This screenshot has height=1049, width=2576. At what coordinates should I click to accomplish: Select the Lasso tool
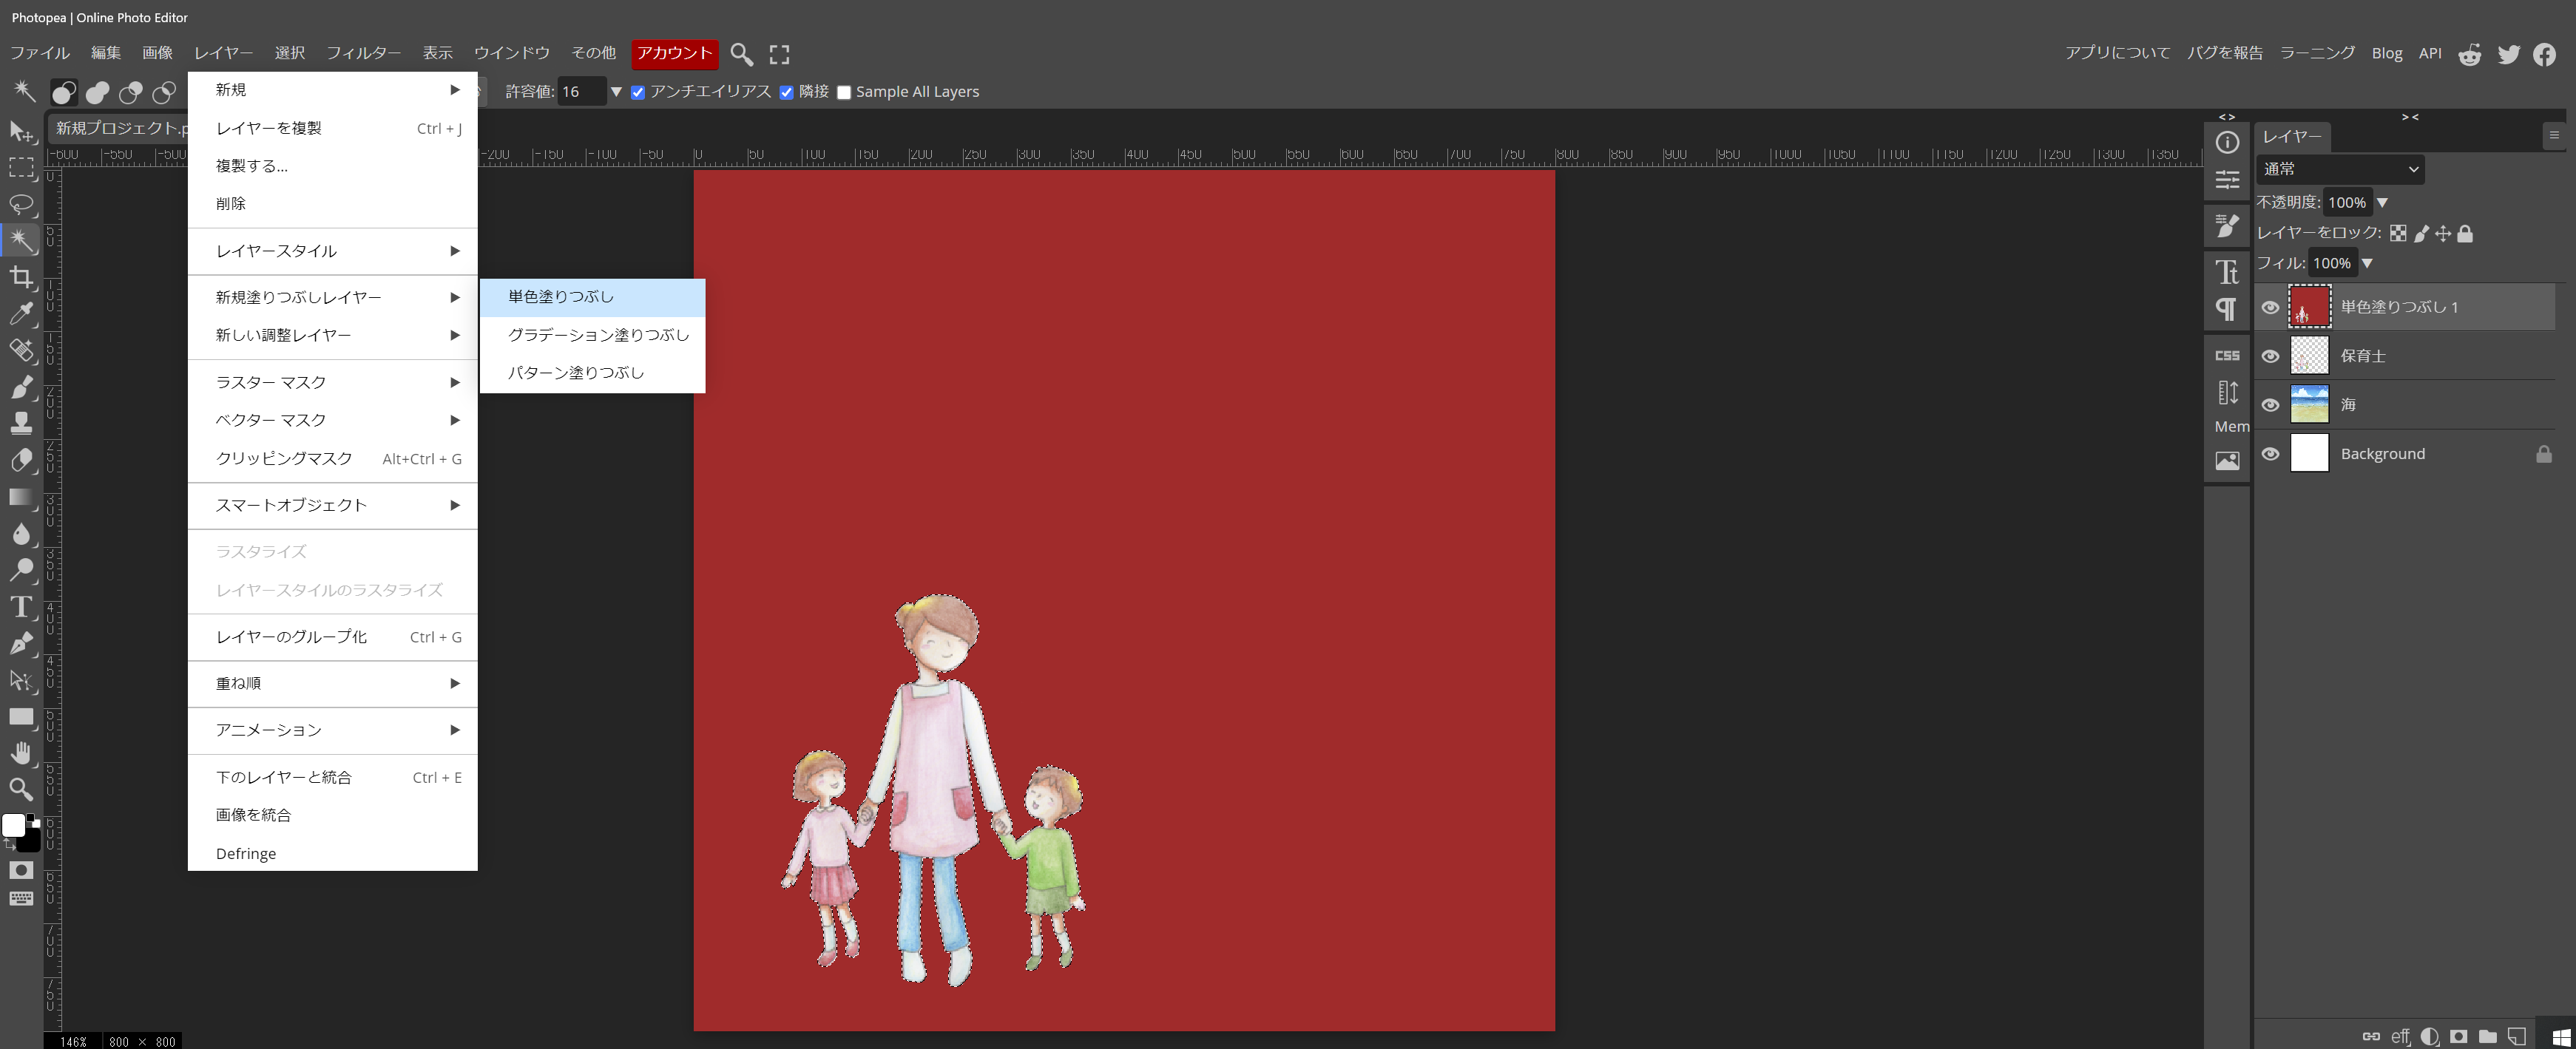point(21,205)
